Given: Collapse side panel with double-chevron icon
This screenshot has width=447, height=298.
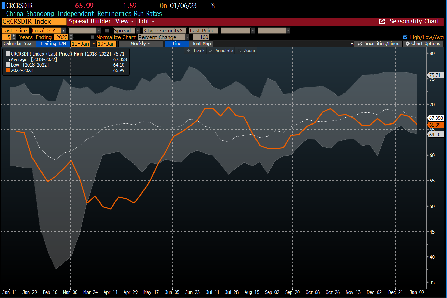Looking at the screenshot, I should (x=352, y=44).
